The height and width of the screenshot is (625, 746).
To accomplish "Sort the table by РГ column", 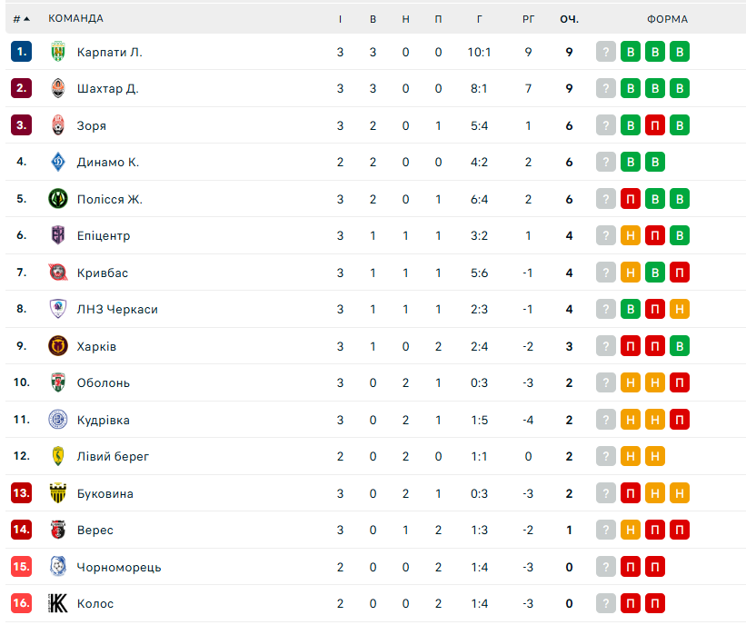I will [x=528, y=19].
